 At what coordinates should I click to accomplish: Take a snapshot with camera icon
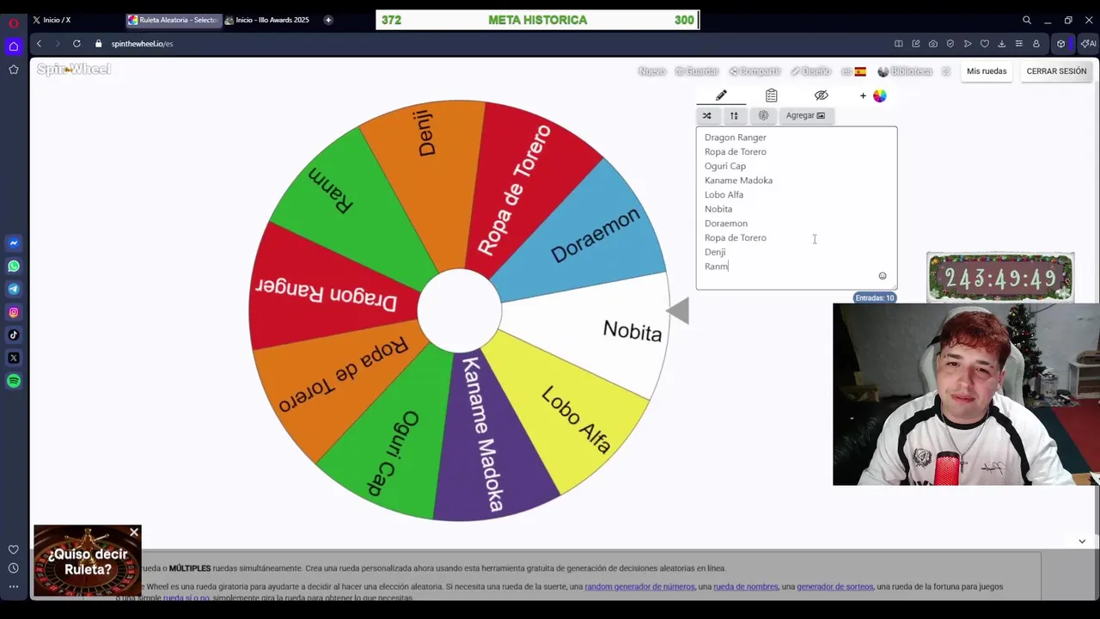click(x=933, y=44)
